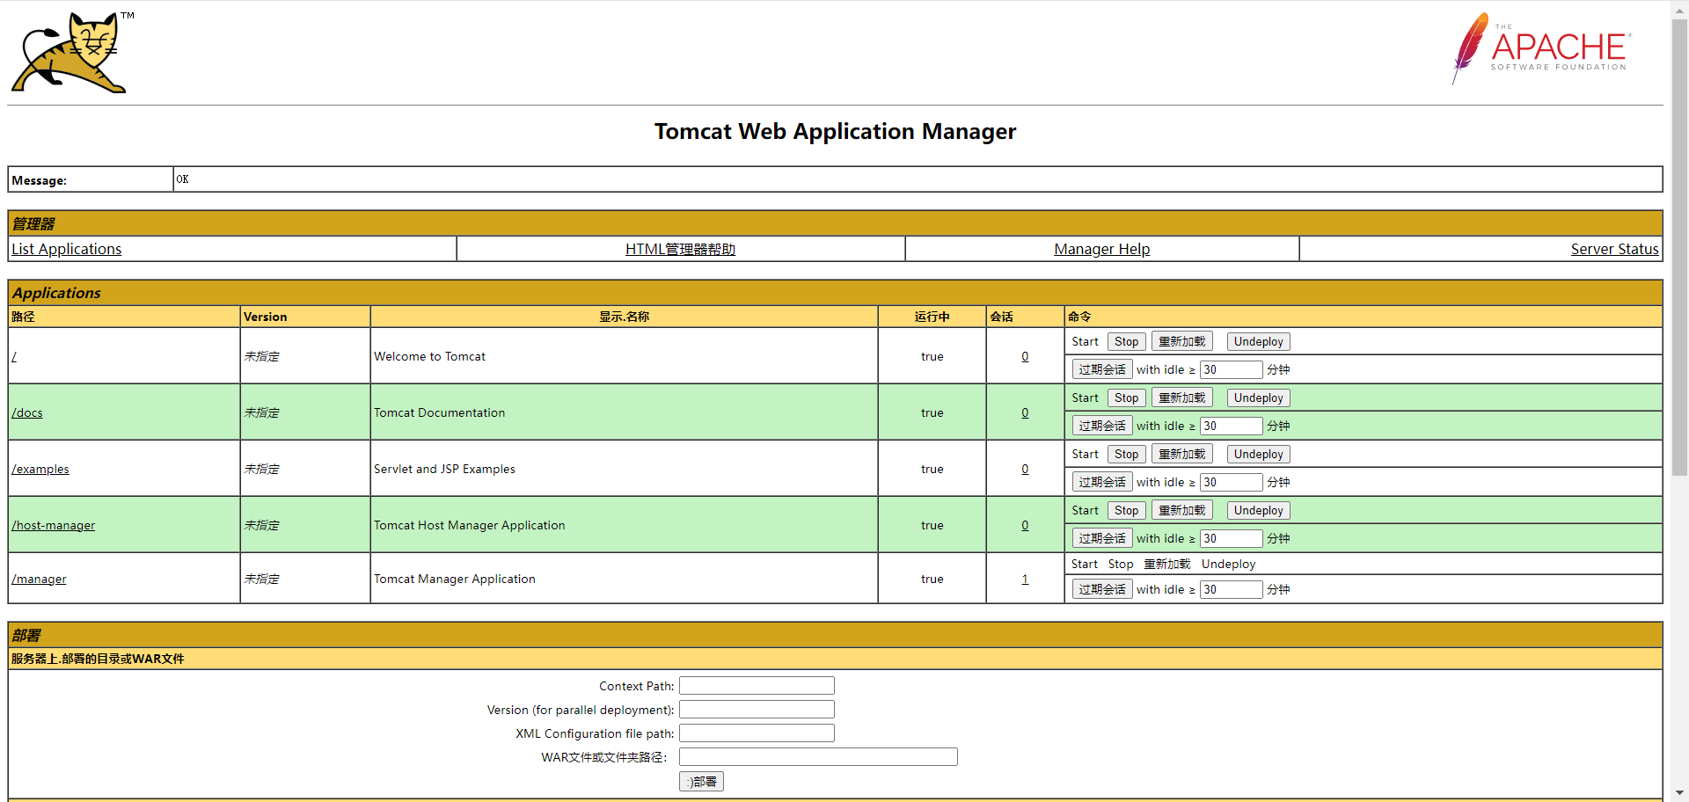Click the Message "OK" status text
The height and width of the screenshot is (802, 1689).
pyautogui.click(x=182, y=179)
